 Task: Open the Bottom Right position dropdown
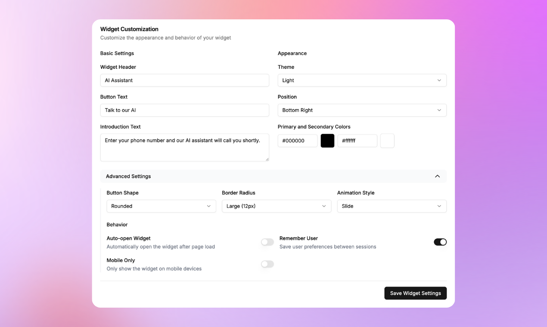coord(362,110)
